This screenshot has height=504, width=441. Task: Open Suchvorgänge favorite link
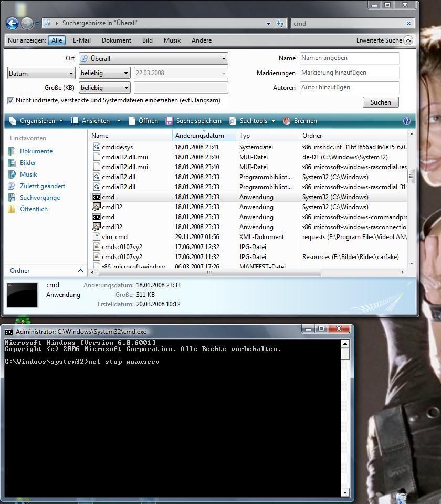(x=40, y=198)
